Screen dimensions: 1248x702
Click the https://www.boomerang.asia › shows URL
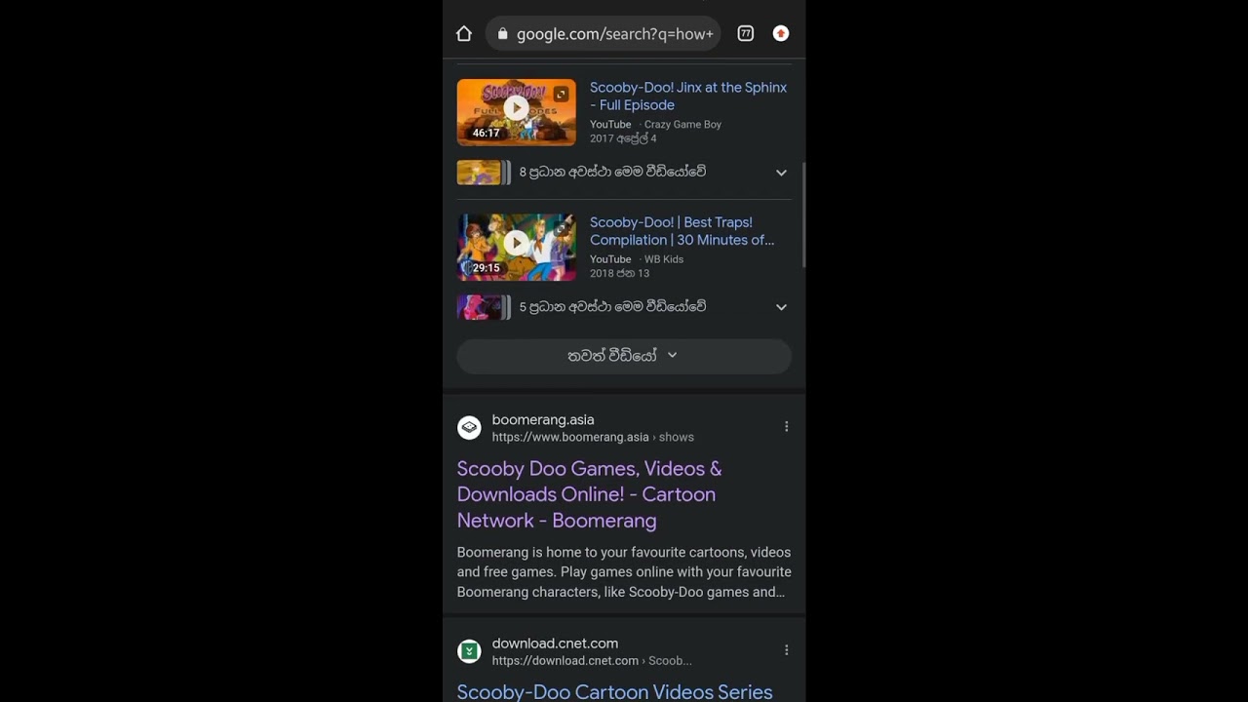(x=593, y=437)
